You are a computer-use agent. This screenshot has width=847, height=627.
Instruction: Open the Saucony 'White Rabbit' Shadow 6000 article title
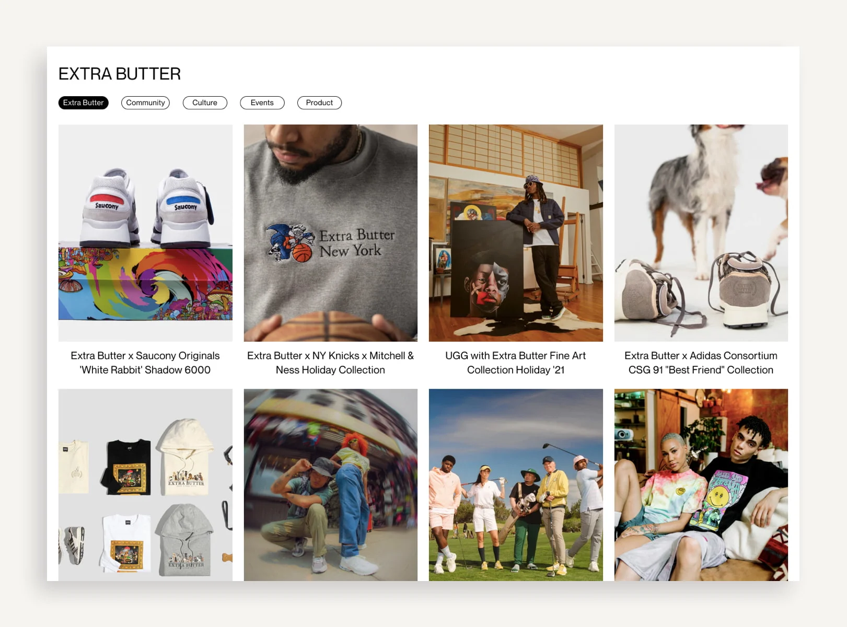(145, 363)
